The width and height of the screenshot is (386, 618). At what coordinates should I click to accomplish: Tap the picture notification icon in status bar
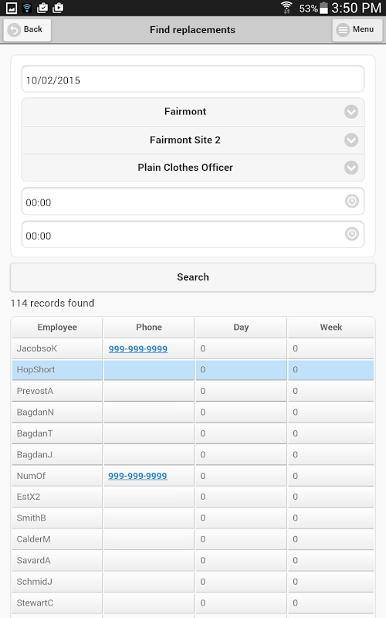(12, 8)
